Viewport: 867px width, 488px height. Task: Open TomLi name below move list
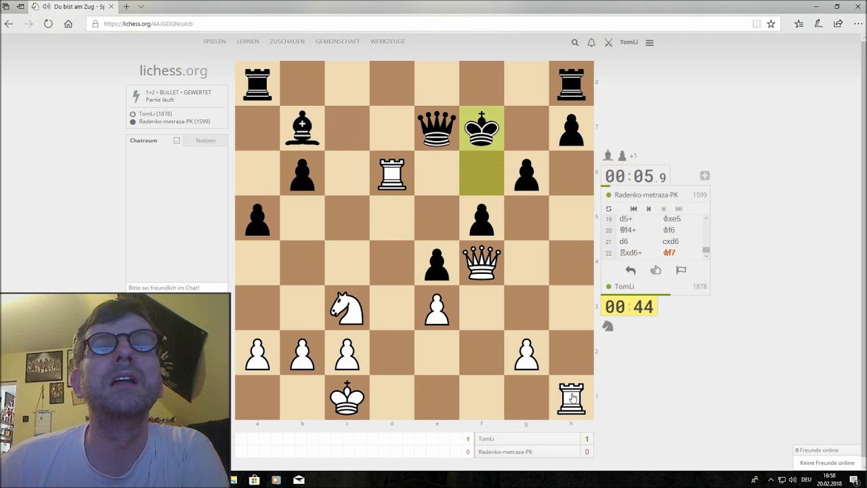pyautogui.click(x=625, y=287)
